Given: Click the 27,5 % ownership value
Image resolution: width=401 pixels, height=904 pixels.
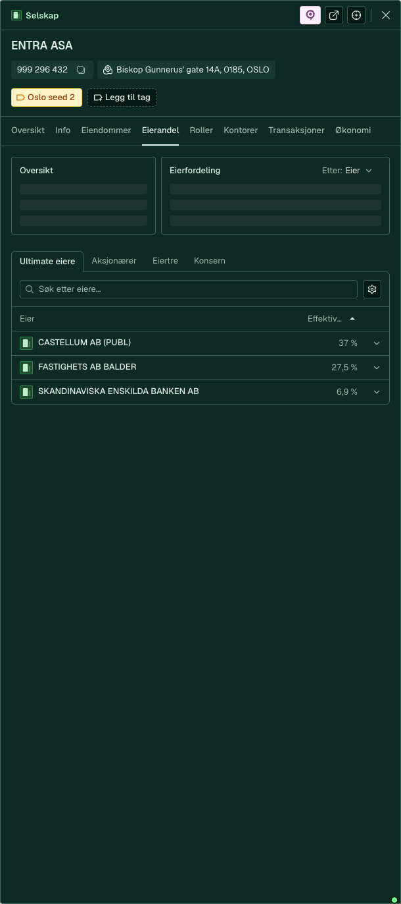Looking at the screenshot, I should 344,368.
